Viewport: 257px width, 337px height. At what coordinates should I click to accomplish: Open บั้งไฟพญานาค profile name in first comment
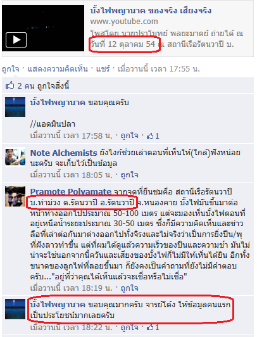[58, 103]
